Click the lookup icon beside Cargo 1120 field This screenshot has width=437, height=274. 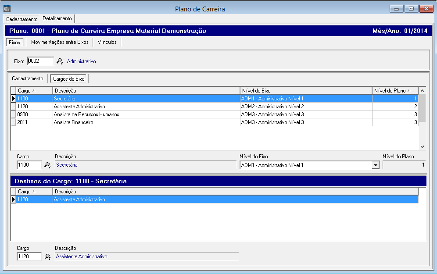coord(48,256)
